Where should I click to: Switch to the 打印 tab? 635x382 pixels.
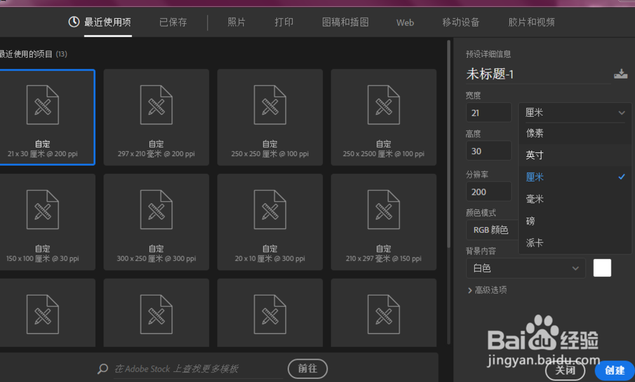tap(284, 22)
